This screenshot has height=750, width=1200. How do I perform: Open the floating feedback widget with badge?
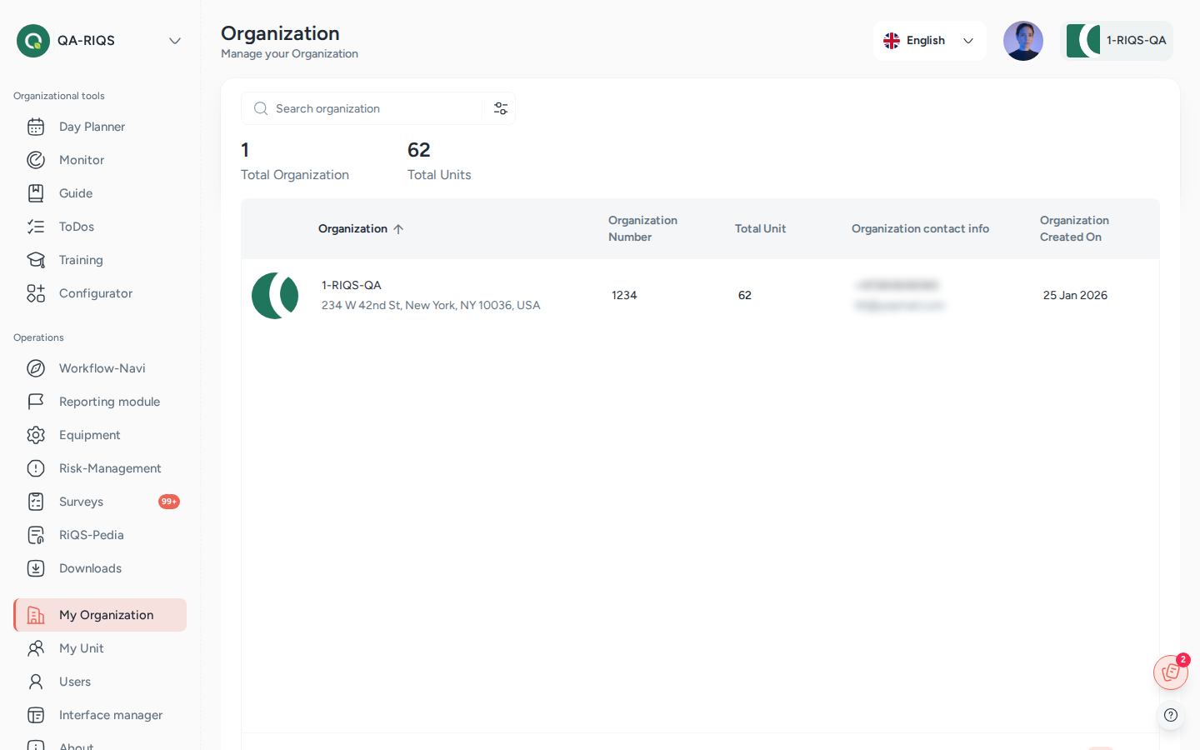tap(1171, 672)
